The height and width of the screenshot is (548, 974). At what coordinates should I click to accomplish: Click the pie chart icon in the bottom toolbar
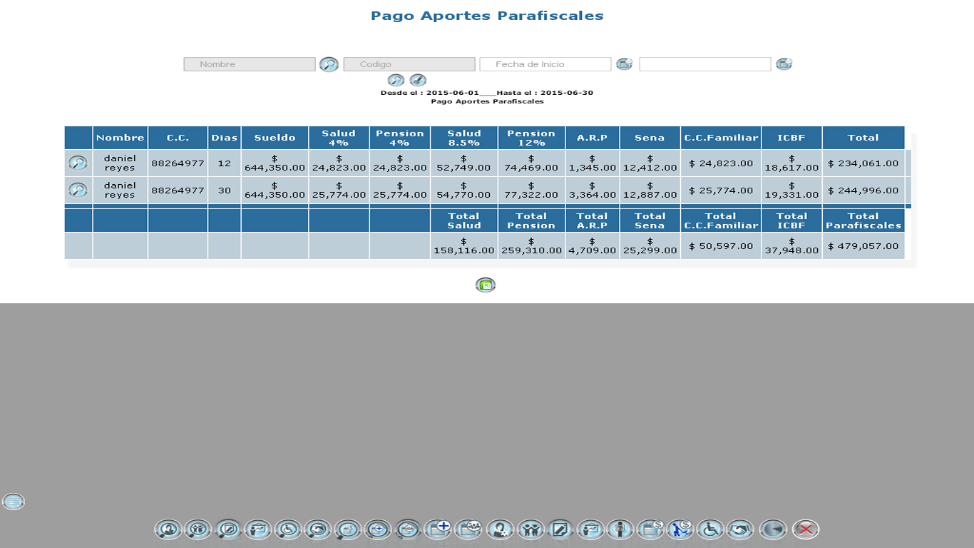(x=774, y=529)
